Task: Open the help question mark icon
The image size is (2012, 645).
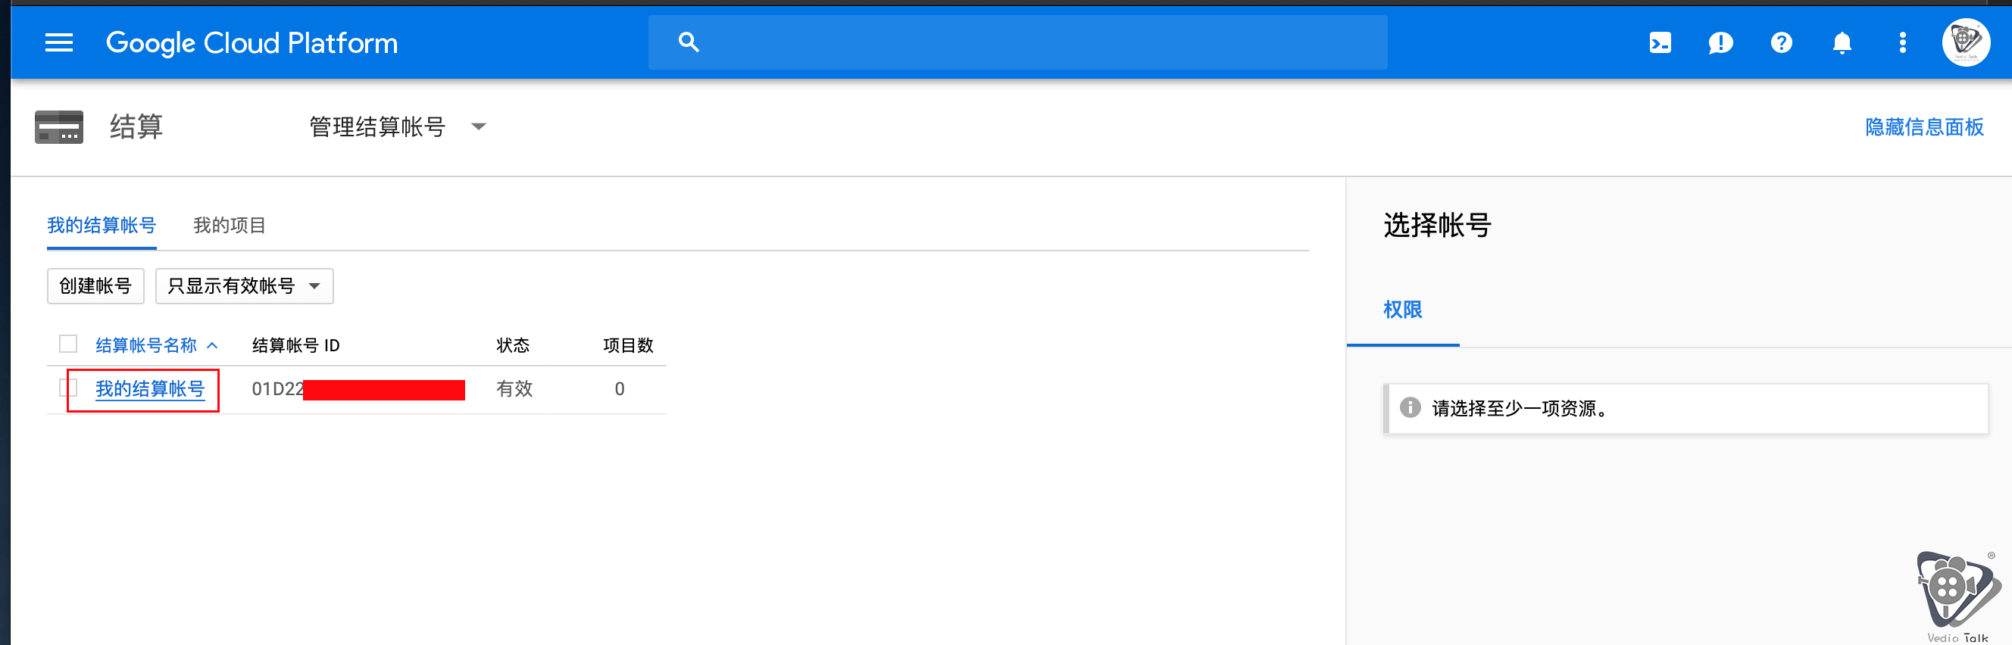Action: 1781,42
